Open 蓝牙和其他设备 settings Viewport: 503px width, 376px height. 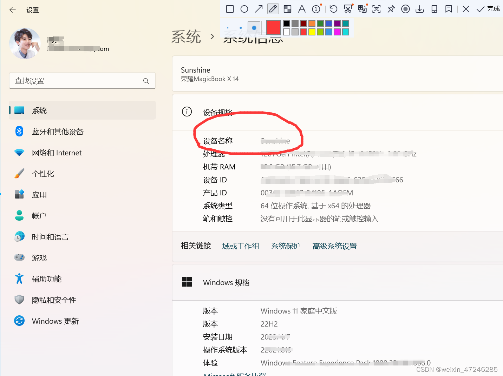click(58, 132)
